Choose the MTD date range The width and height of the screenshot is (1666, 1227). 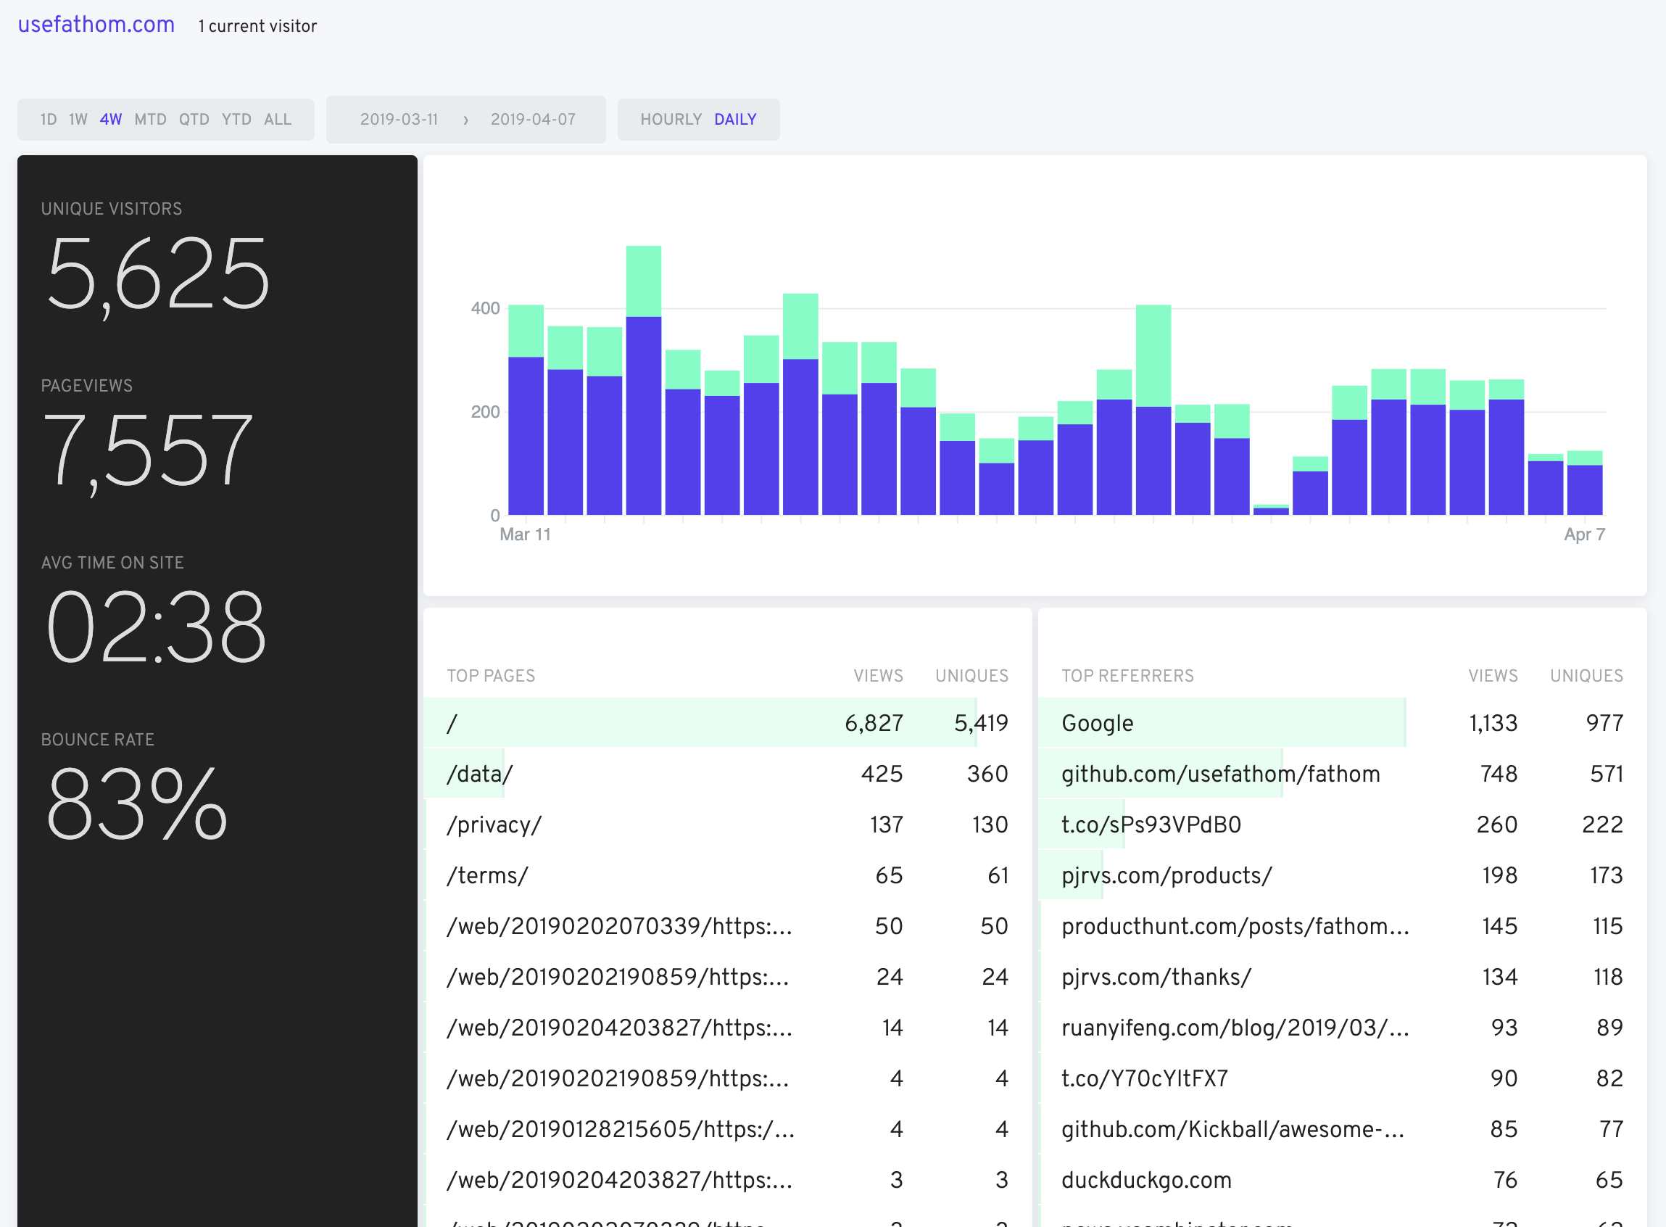[x=152, y=119]
